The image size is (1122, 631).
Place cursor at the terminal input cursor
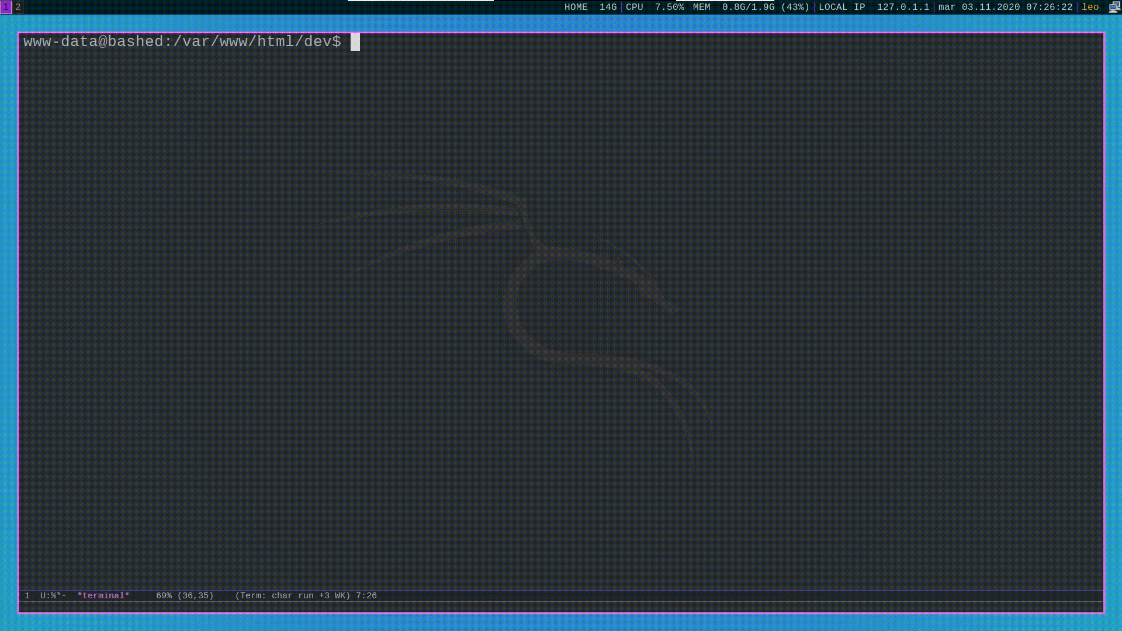(355, 42)
